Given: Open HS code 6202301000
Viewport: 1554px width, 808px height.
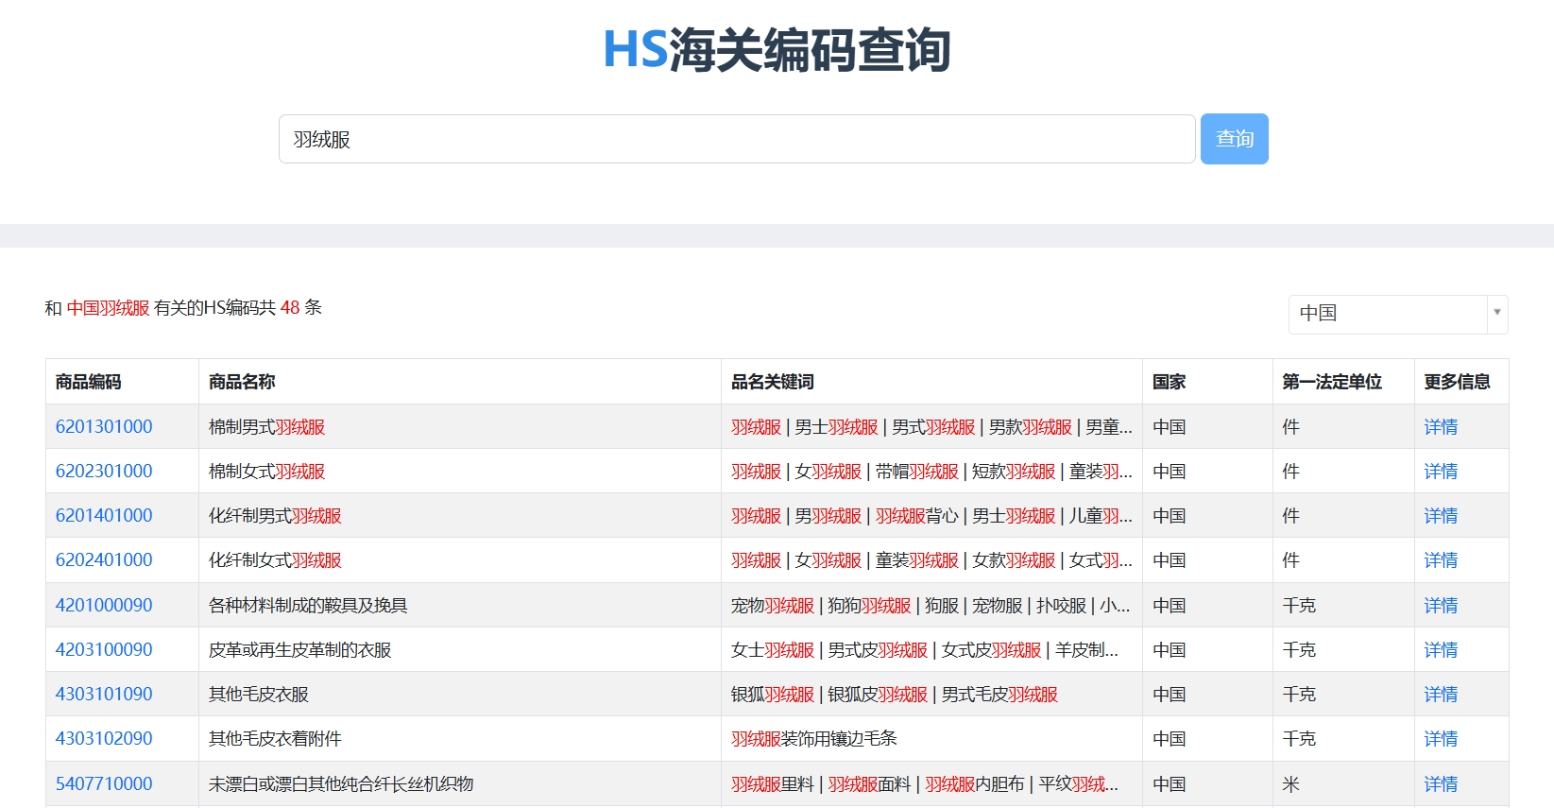Looking at the screenshot, I should click(x=104, y=471).
